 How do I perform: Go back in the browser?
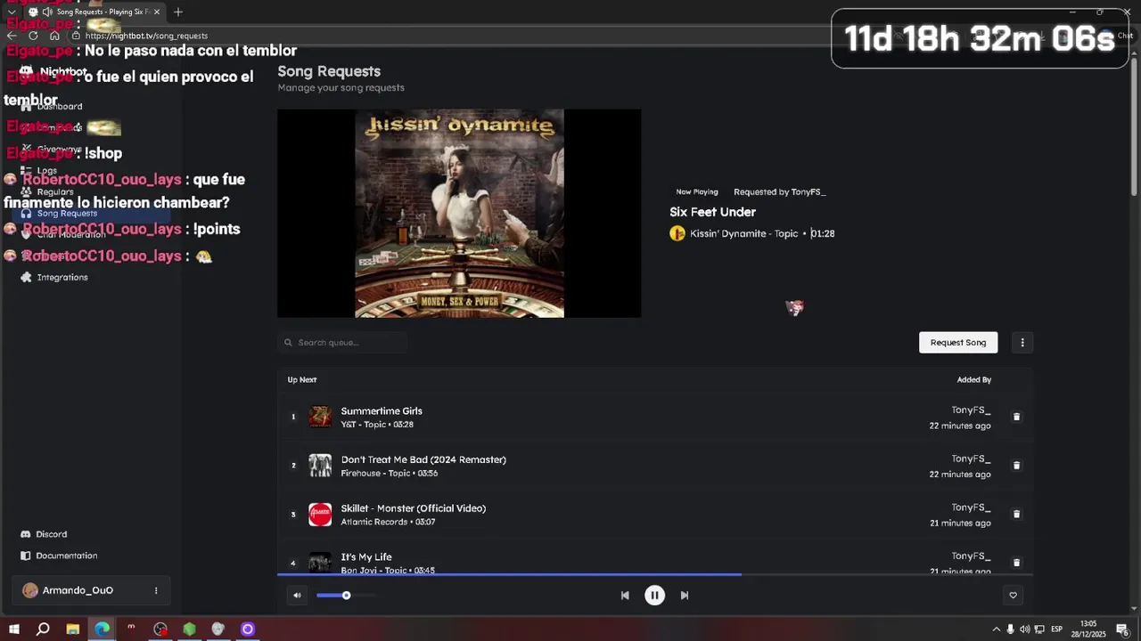[12, 36]
